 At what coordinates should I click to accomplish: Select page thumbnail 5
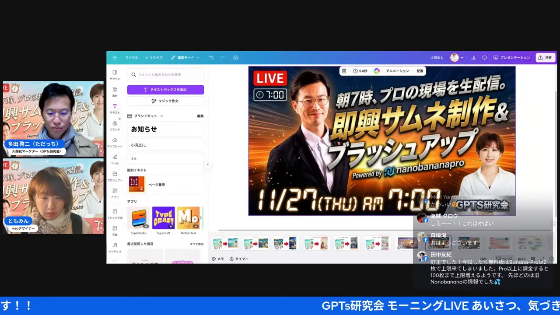coord(347,243)
